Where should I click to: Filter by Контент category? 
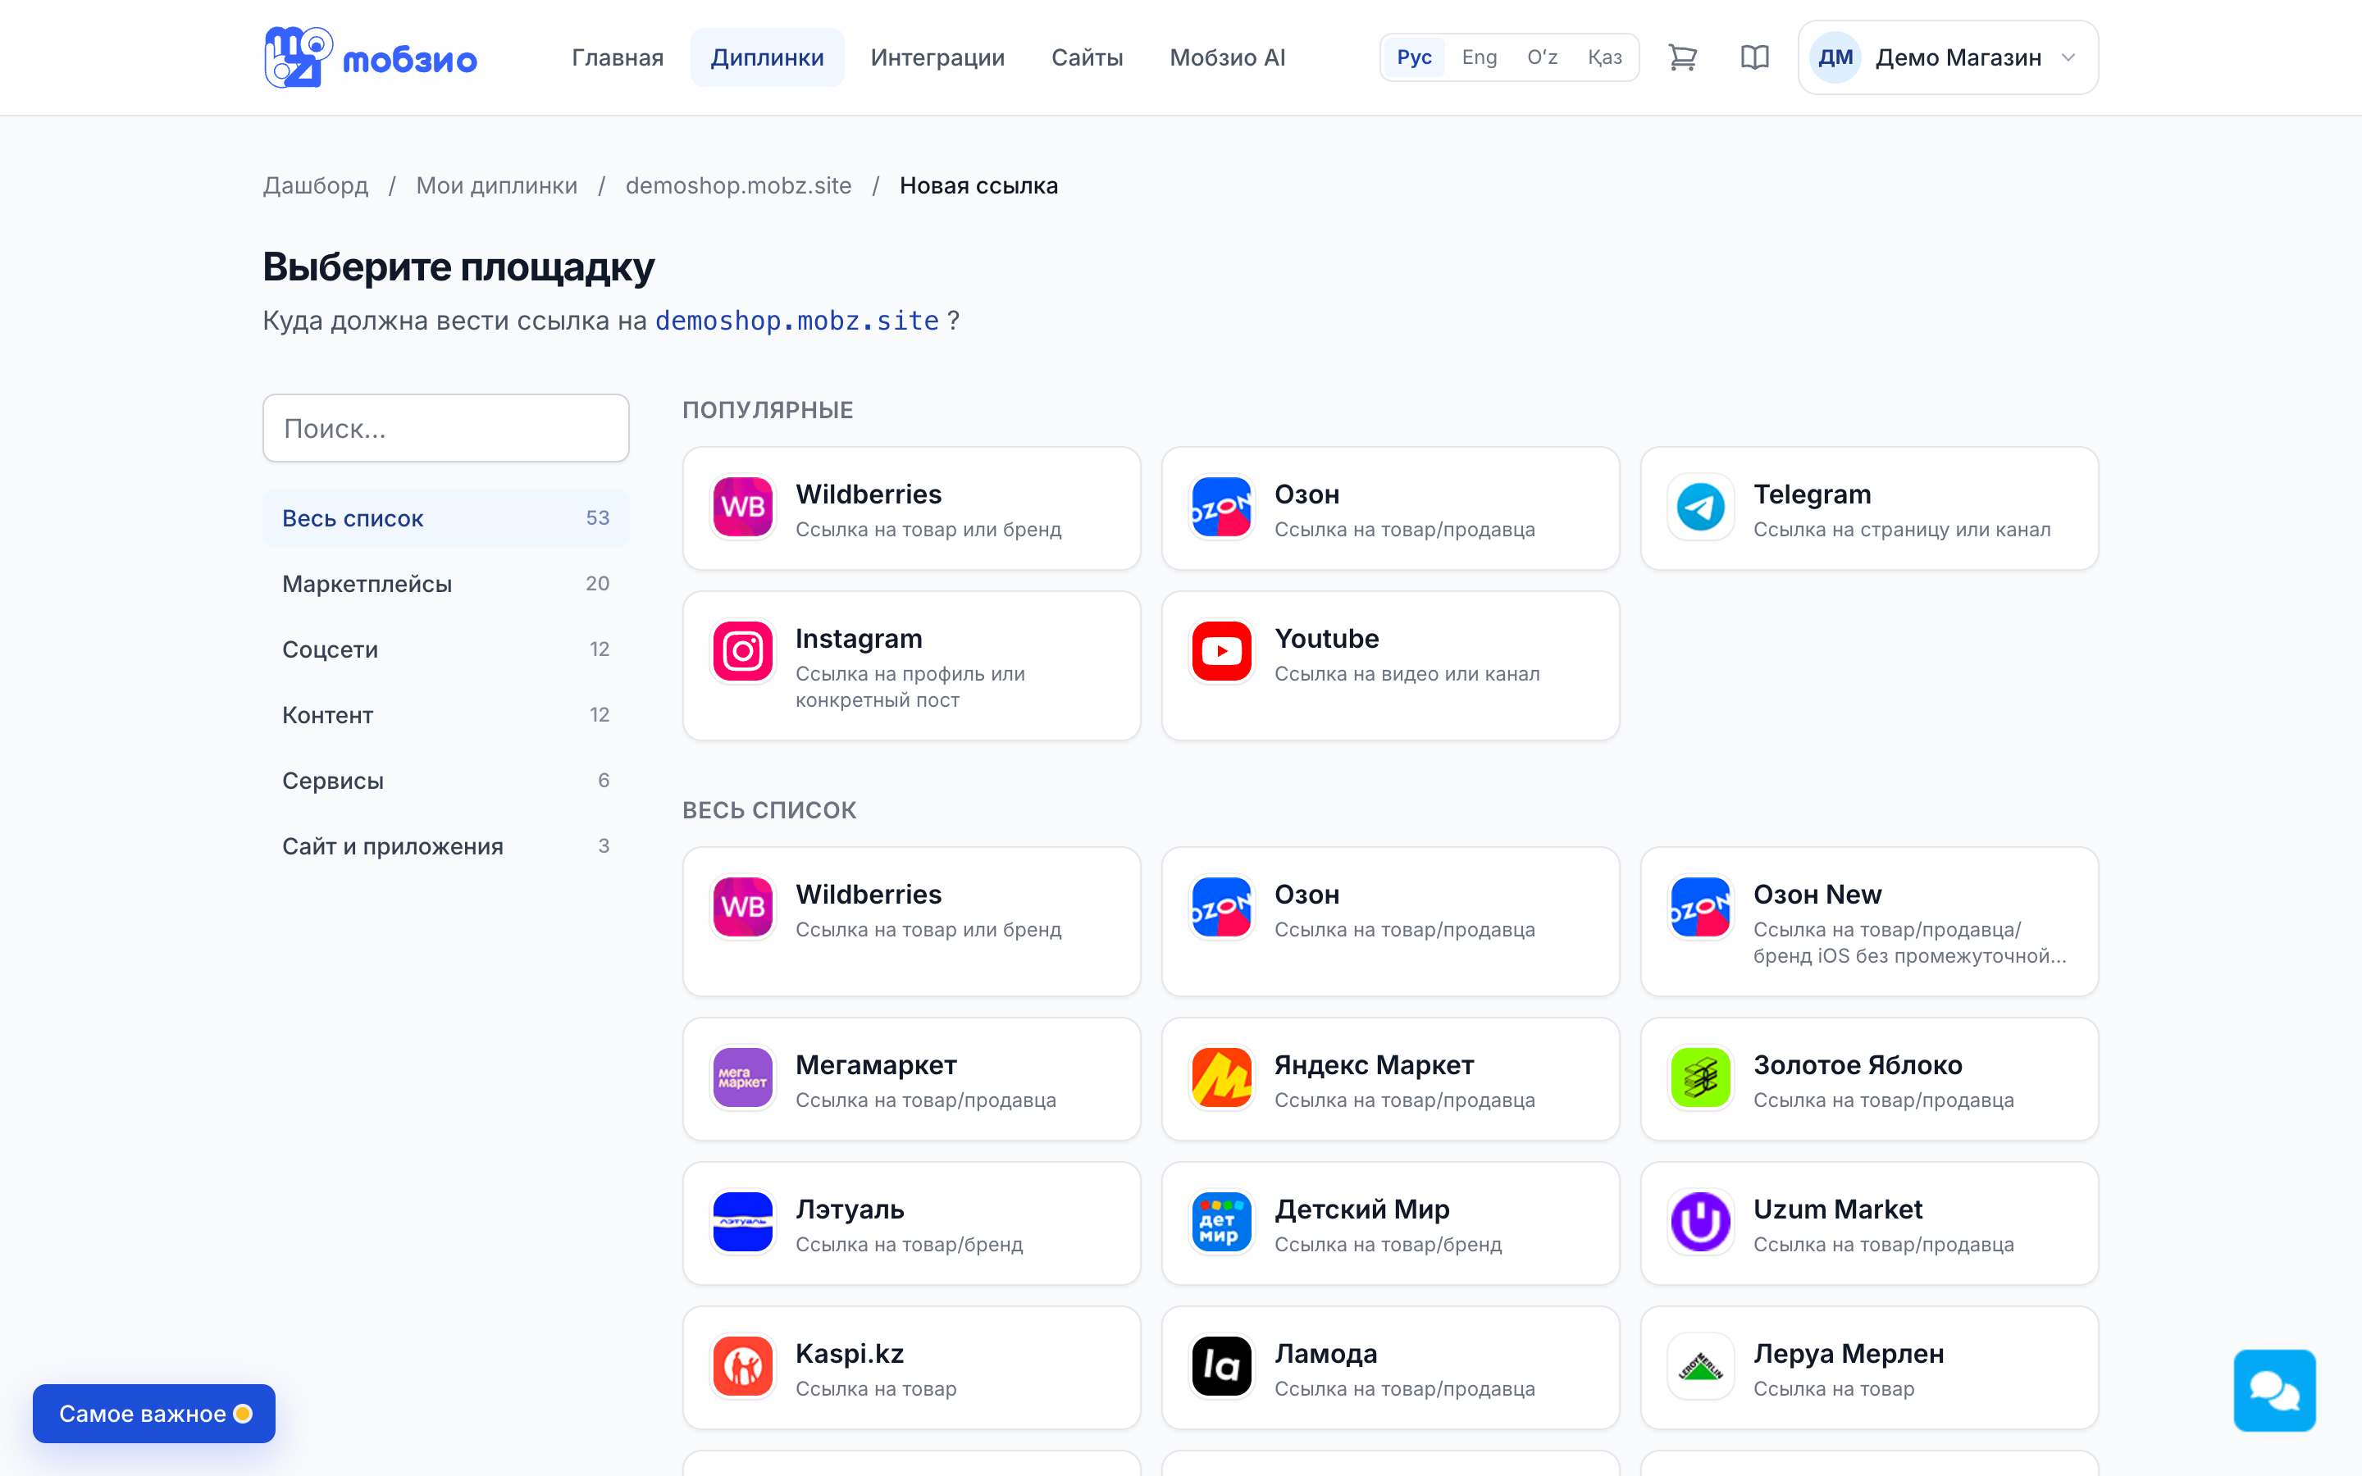tap(445, 714)
